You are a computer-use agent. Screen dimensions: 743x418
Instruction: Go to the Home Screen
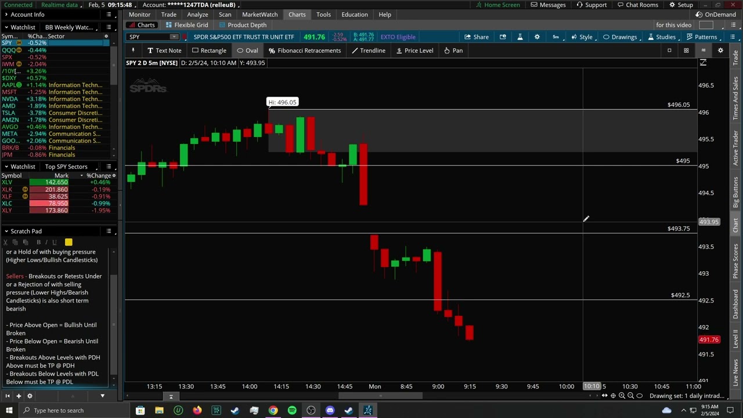498,5
